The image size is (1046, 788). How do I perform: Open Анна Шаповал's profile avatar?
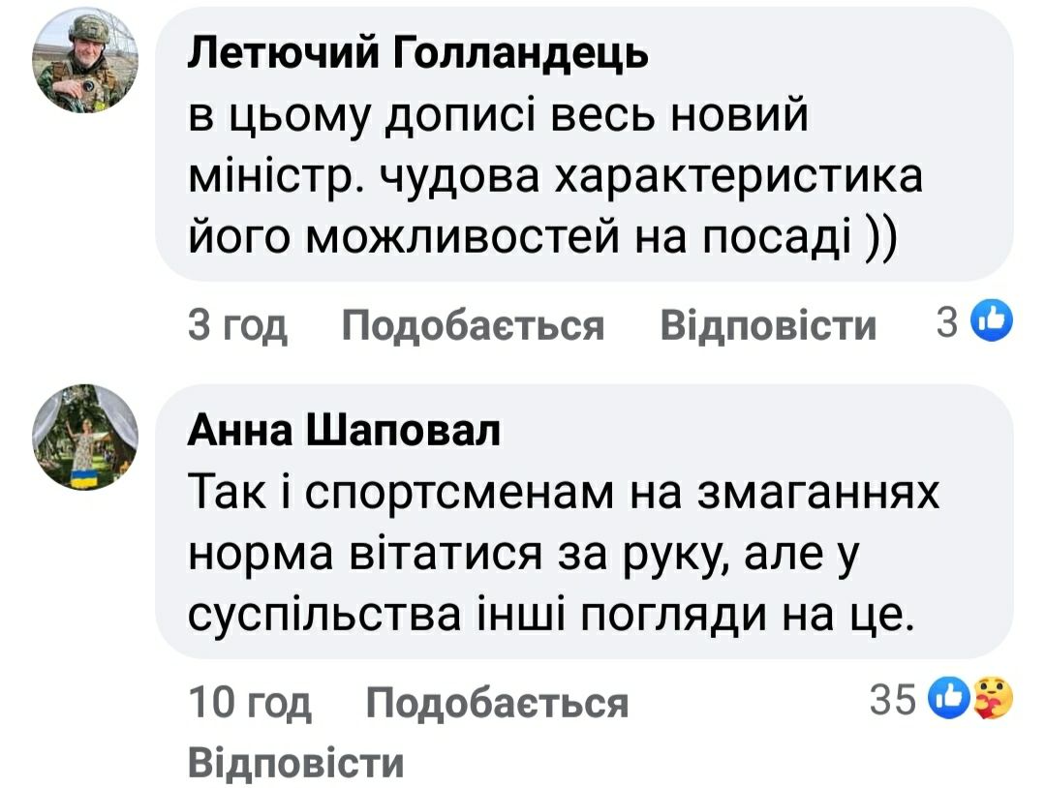coord(88,439)
